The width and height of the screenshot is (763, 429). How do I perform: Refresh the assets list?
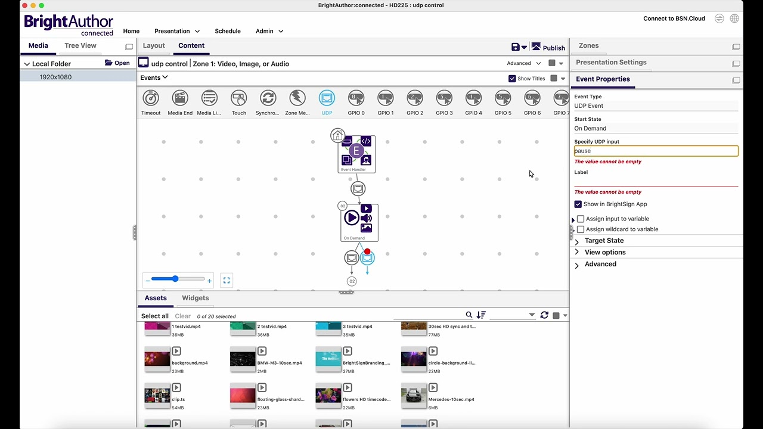(x=544, y=315)
